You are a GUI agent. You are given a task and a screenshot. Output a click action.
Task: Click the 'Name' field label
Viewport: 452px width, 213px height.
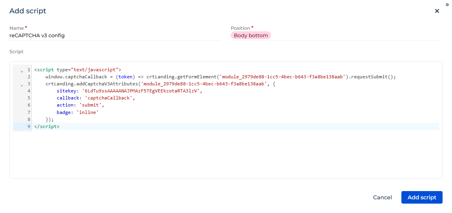17,28
